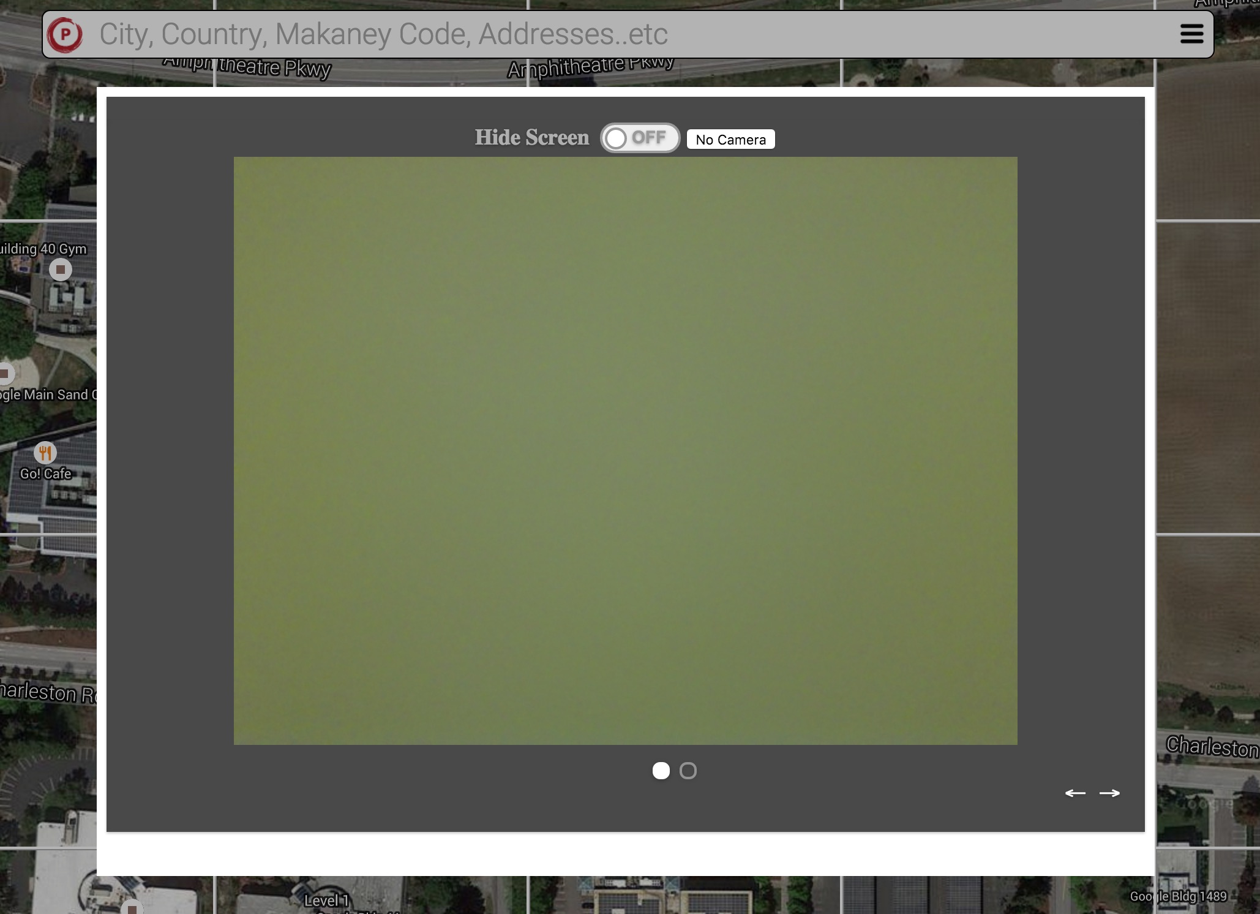Open the hamburger menu
Screen dimensions: 1260x914
click(1191, 34)
